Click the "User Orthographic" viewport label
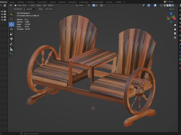 [x=23, y=13]
